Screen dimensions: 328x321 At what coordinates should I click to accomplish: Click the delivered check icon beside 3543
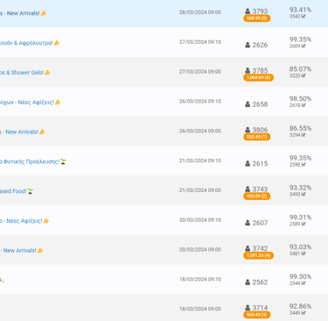304,17
